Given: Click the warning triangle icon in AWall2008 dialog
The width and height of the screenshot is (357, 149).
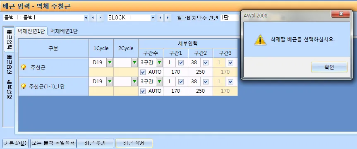Looking at the screenshot, I should coord(260,40).
